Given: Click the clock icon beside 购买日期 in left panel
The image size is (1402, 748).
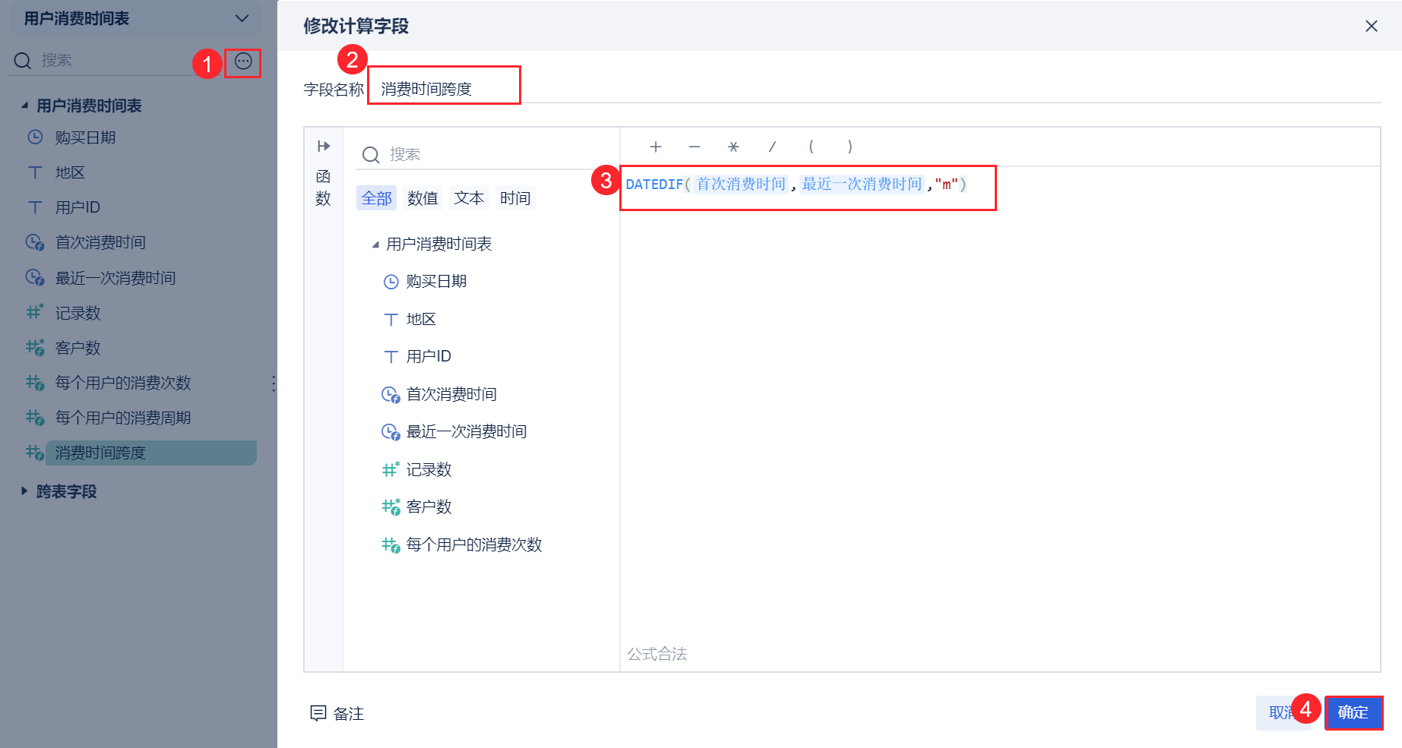Looking at the screenshot, I should (x=35, y=137).
